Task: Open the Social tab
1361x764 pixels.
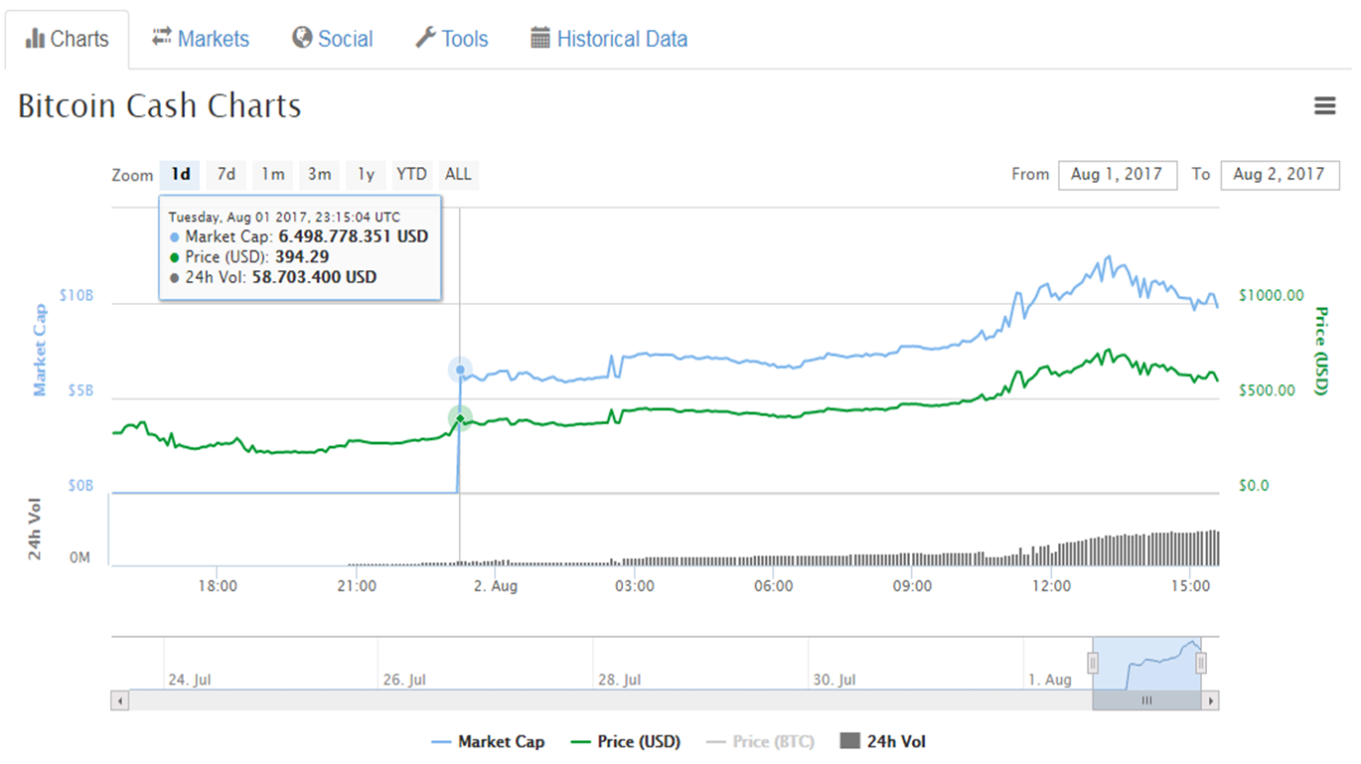Action: pos(333,39)
